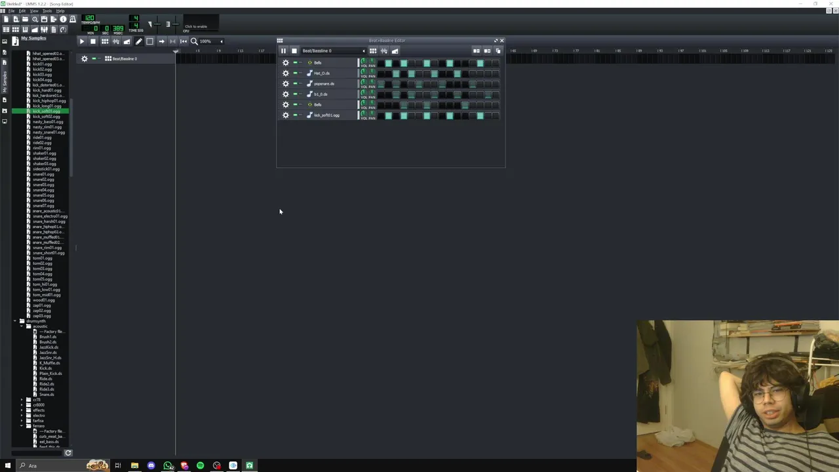Screen dimensions: 839x472
Task: Expand the cr78 folder
Action: pos(22,399)
